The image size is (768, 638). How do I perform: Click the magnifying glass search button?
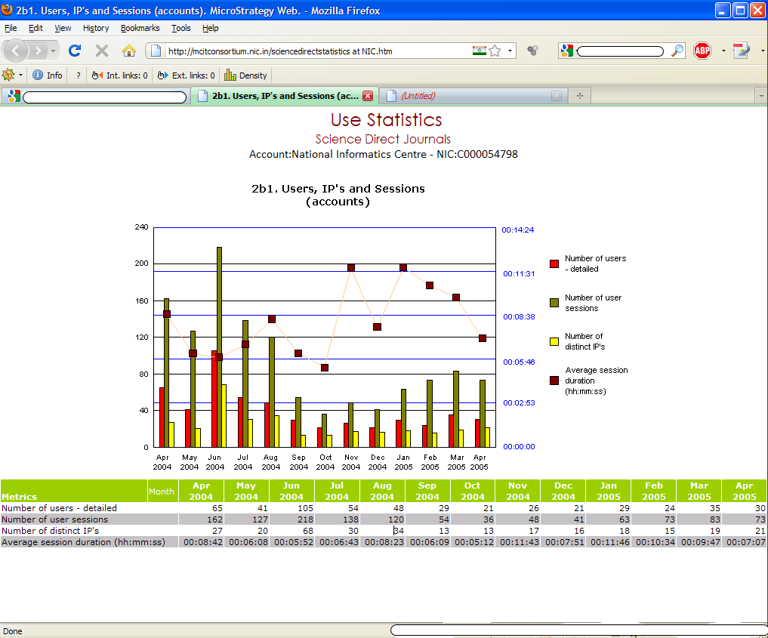point(677,51)
